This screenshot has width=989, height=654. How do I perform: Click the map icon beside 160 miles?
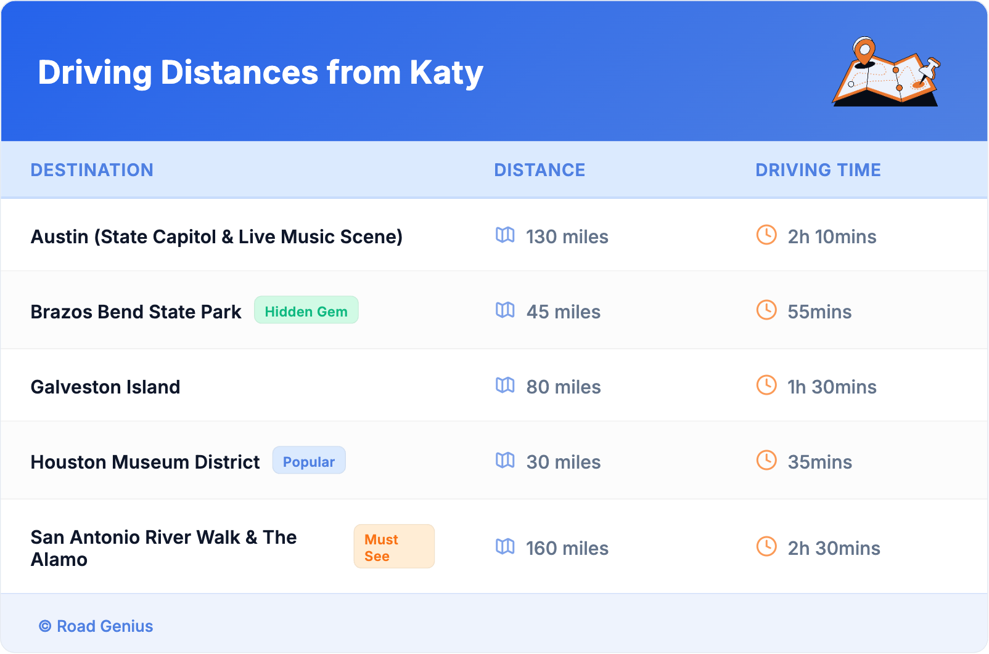pyautogui.click(x=505, y=547)
